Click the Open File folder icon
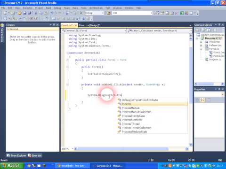226x169 pixels. point(20,13)
